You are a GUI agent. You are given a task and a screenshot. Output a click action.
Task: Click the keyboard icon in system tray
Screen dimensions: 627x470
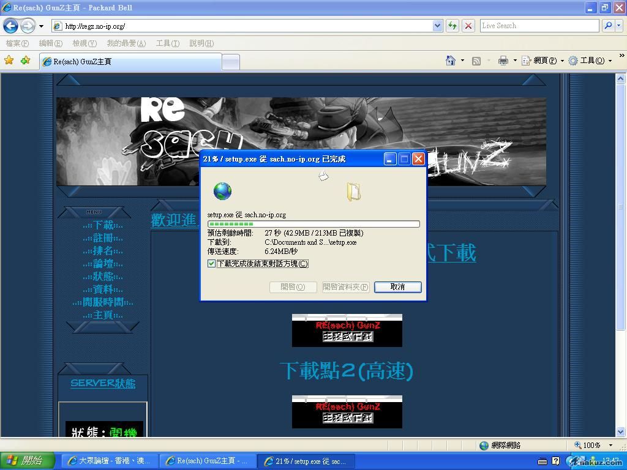543,461
